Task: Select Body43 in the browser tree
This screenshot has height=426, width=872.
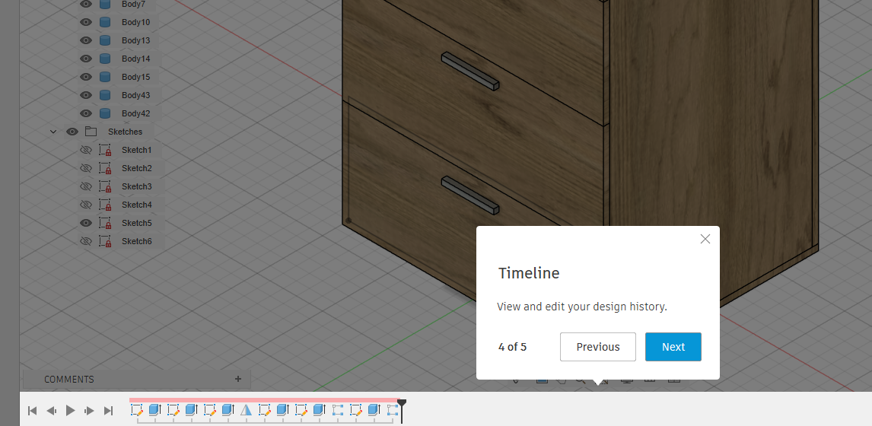Action: click(135, 95)
